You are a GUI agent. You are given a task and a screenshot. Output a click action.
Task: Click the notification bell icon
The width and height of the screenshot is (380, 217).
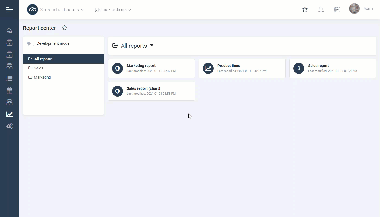[321, 10]
